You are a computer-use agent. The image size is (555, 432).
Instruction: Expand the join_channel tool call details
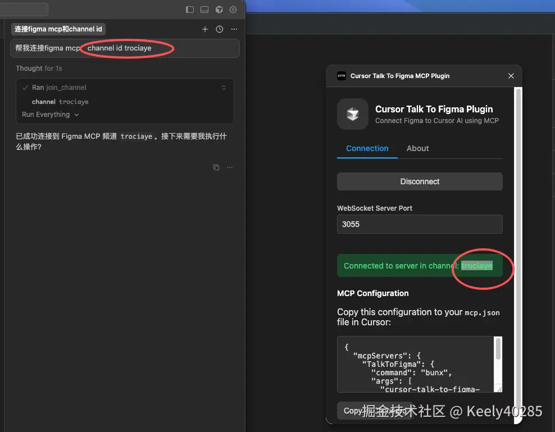(224, 88)
